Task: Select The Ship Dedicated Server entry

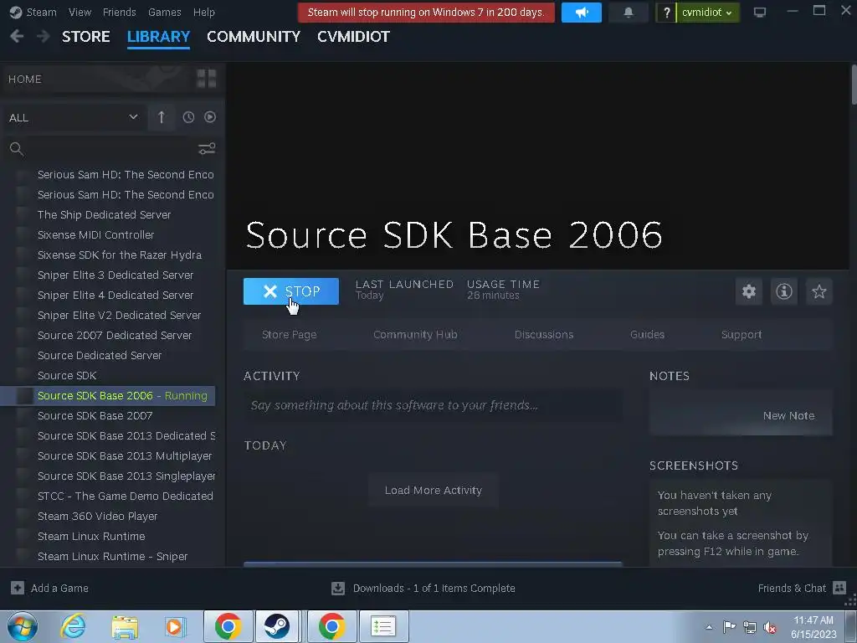Action: (104, 215)
